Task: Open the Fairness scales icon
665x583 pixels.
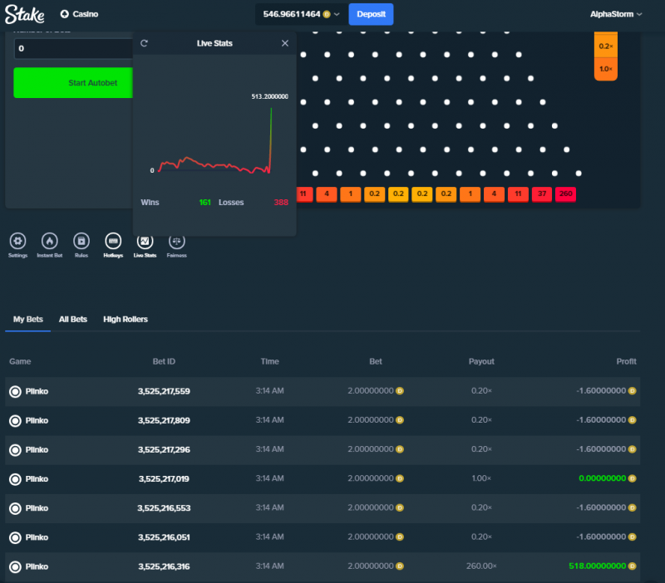Action: click(x=177, y=242)
